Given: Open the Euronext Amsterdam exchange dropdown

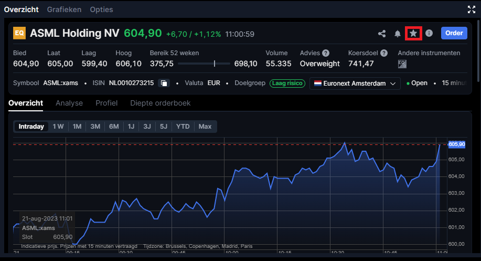Looking at the screenshot, I should click(355, 83).
